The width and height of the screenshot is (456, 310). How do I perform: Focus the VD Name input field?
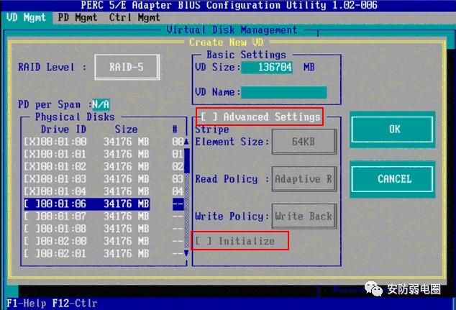pos(284,92)
